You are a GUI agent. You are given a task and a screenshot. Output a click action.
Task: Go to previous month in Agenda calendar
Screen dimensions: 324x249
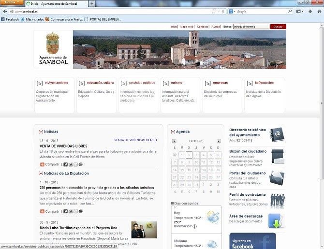(x=175, y=141)
